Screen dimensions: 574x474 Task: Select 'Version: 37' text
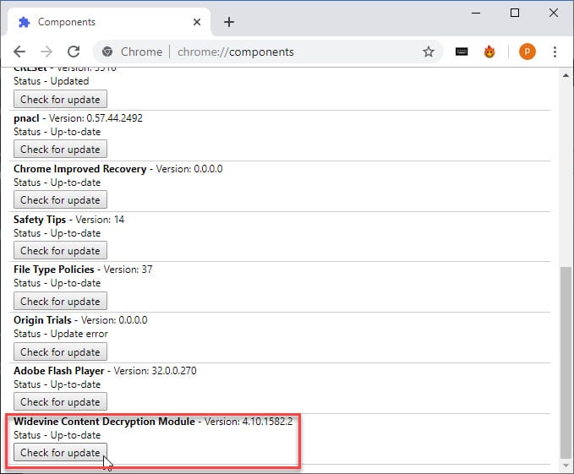[x=128, y=270]
